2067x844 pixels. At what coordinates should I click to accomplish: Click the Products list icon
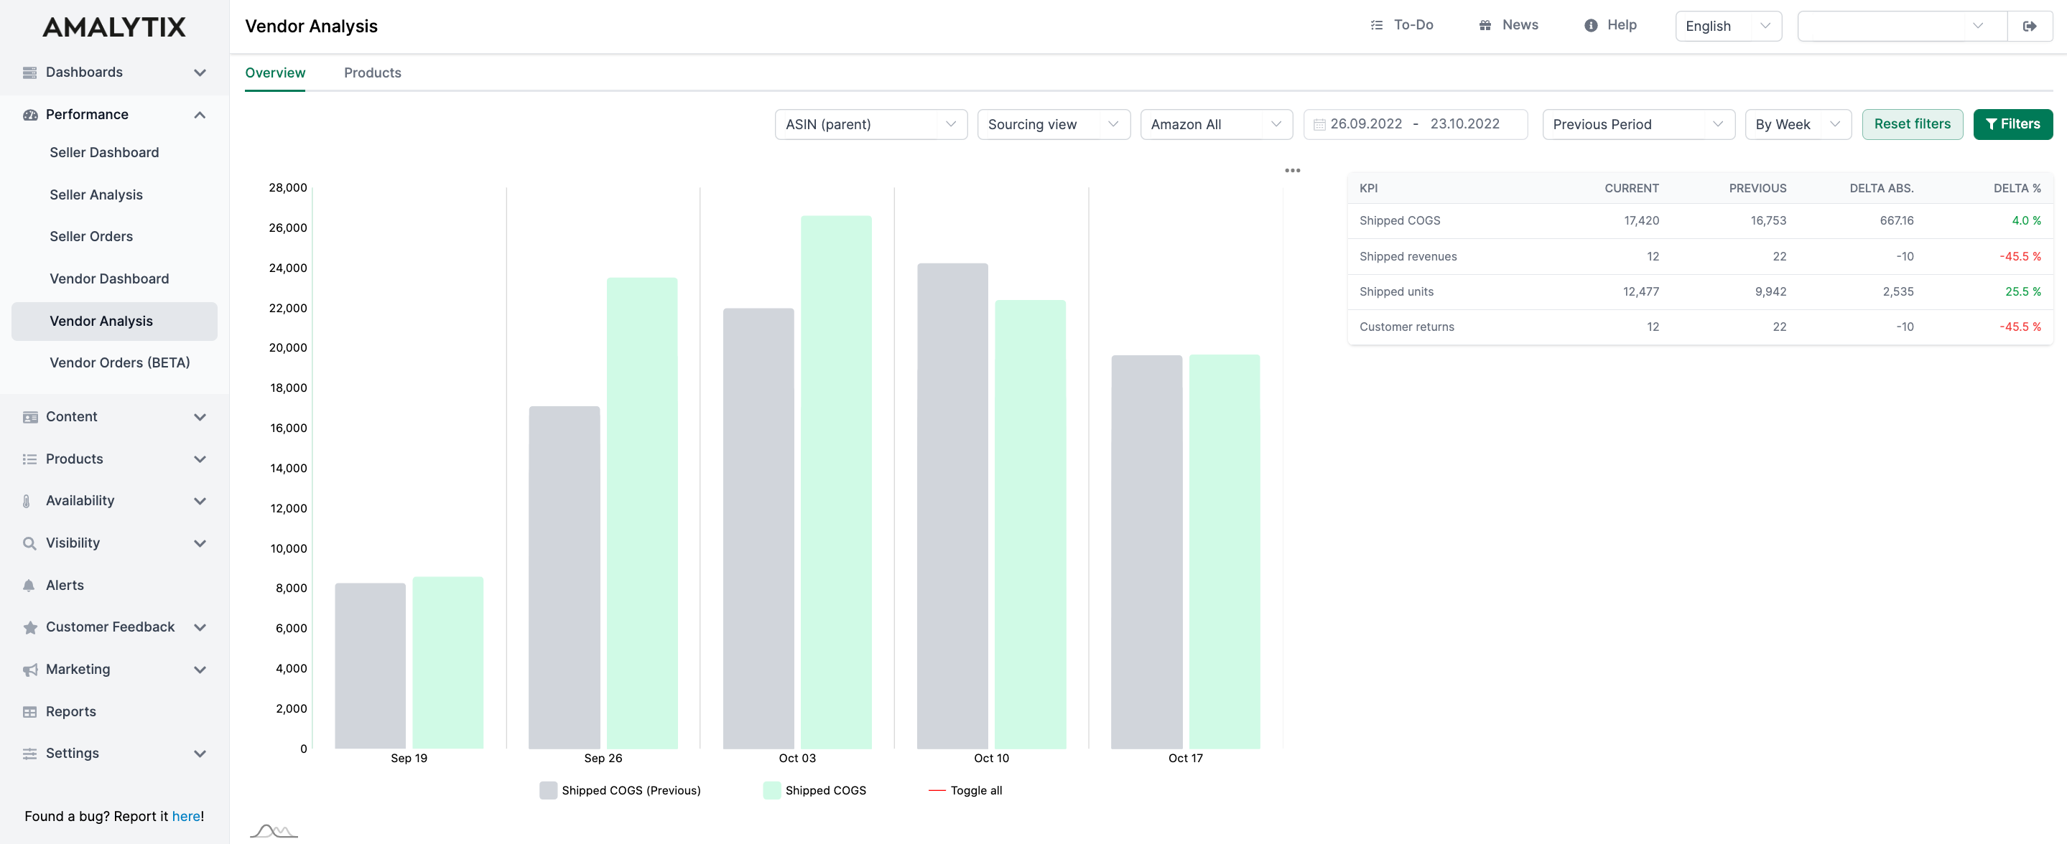[29, 459]
